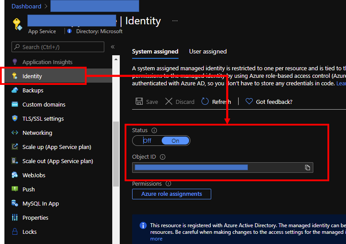Switch to the System assigned tab
Screen dimensions: 346x244
[155, 51]
